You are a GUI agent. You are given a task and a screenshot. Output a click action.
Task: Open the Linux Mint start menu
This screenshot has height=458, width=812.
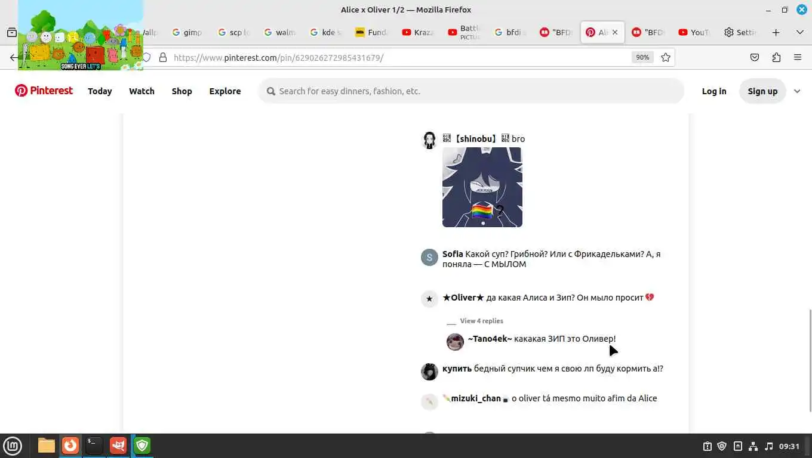[13, 445]
